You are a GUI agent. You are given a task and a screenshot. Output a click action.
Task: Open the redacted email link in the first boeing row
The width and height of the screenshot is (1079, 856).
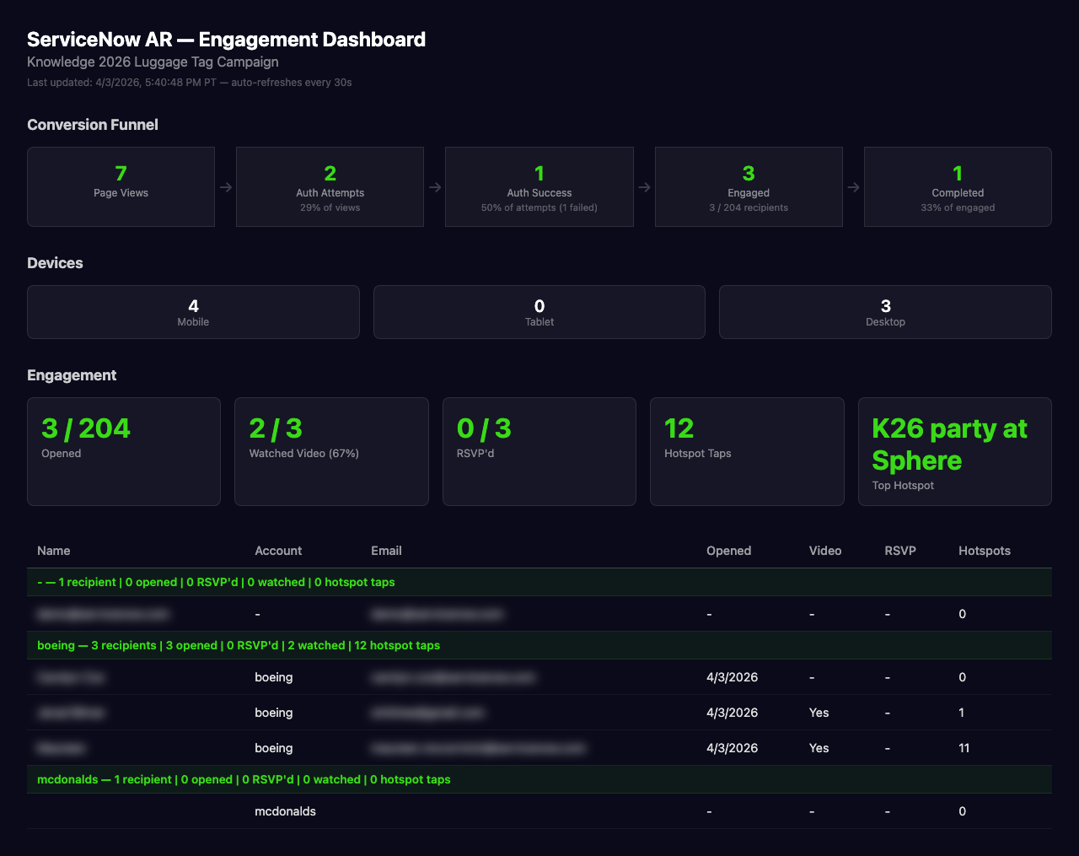point(454,677)
